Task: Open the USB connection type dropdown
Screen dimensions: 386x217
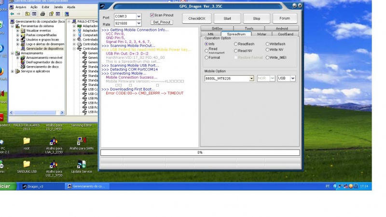Action: point(293,78)
